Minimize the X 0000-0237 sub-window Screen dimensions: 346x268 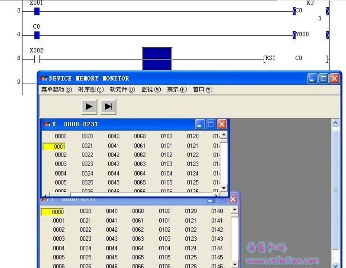tap(200, 124)
